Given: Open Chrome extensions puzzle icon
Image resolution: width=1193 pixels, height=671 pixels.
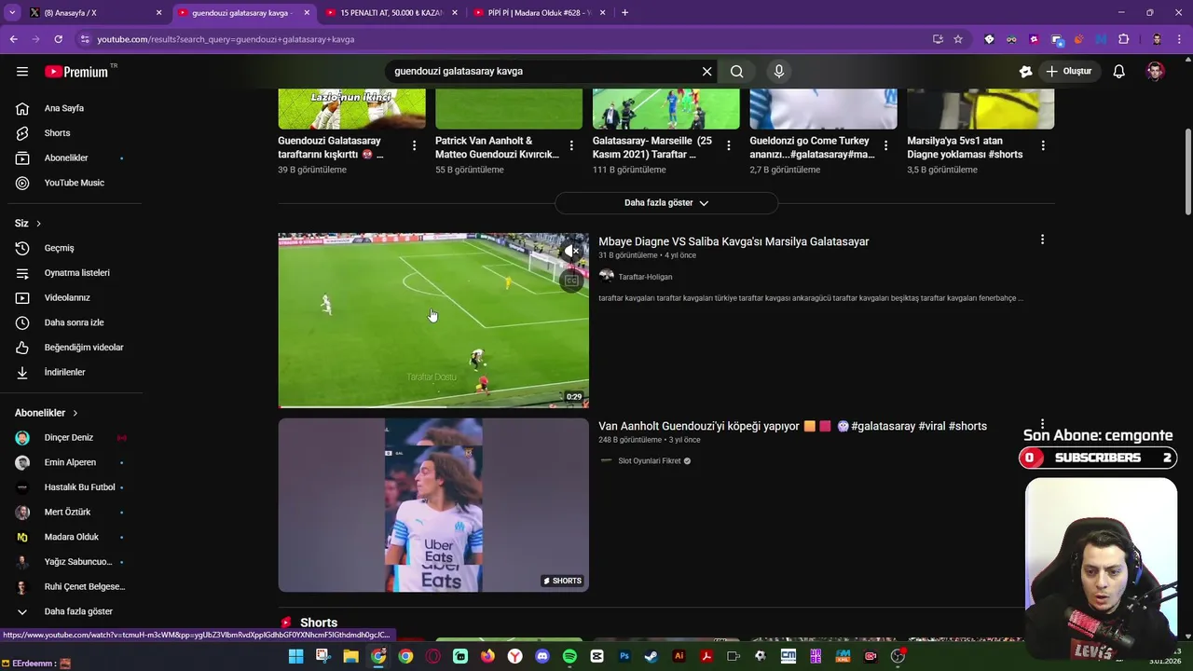Looking at the screenshot, I should [1124, 39].
